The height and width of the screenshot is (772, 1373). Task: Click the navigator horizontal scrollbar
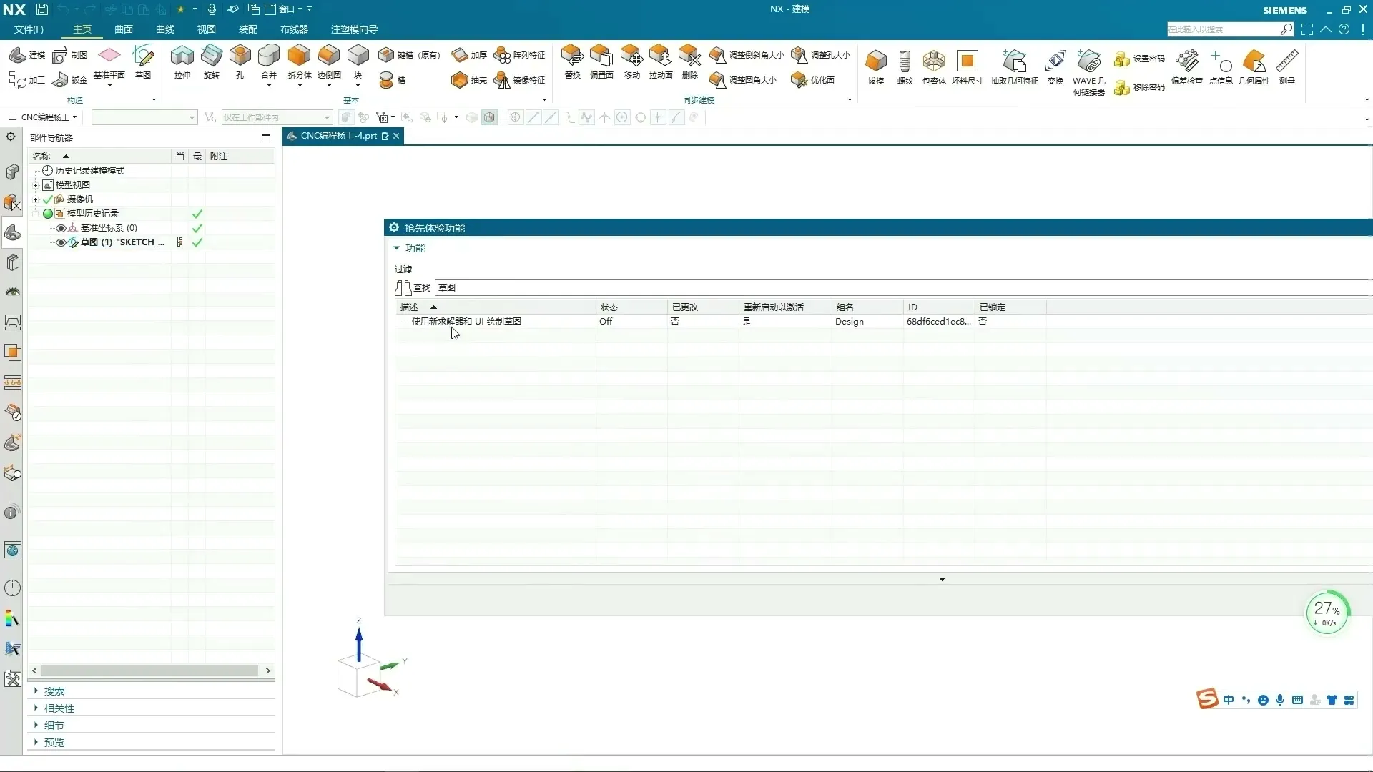pyautogui.click(x=149, y=670)
